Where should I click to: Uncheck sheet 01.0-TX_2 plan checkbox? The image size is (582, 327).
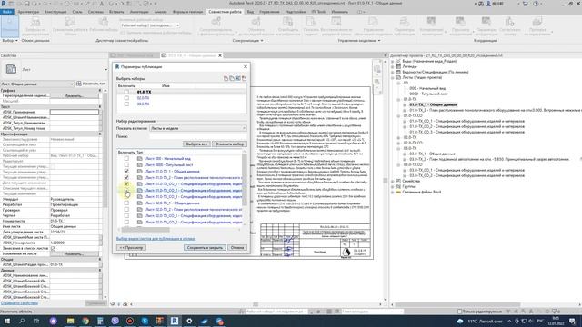(126, 178)
